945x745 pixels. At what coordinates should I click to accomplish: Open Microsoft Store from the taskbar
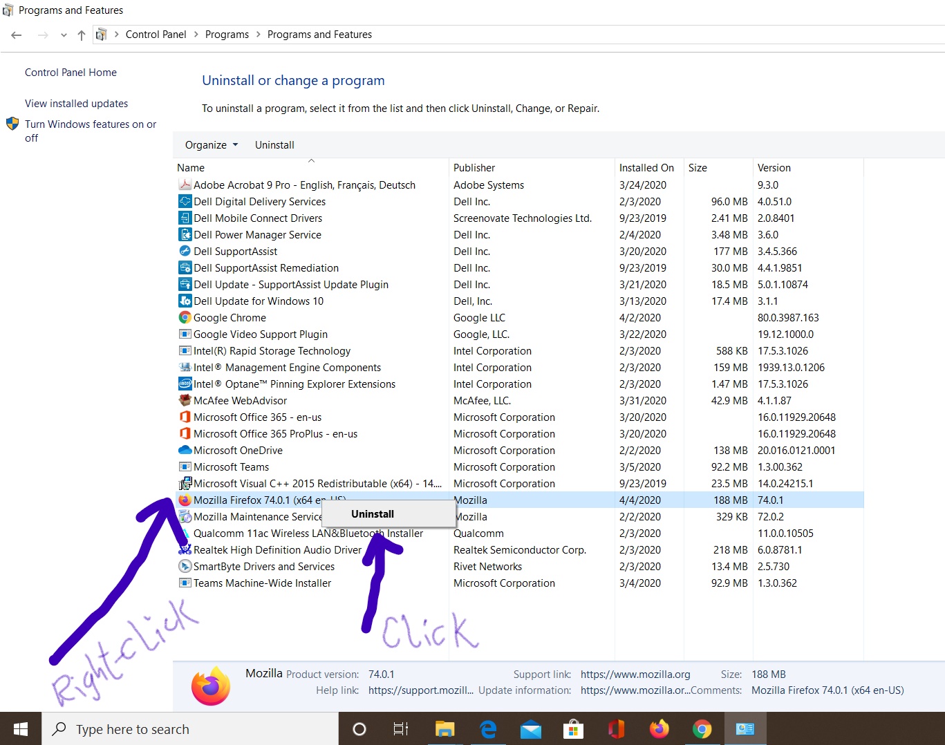[x=573, y=729]
